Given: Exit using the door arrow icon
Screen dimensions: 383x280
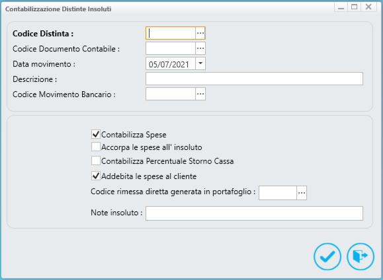Looking at the screenshot, I should coord(361,256).
